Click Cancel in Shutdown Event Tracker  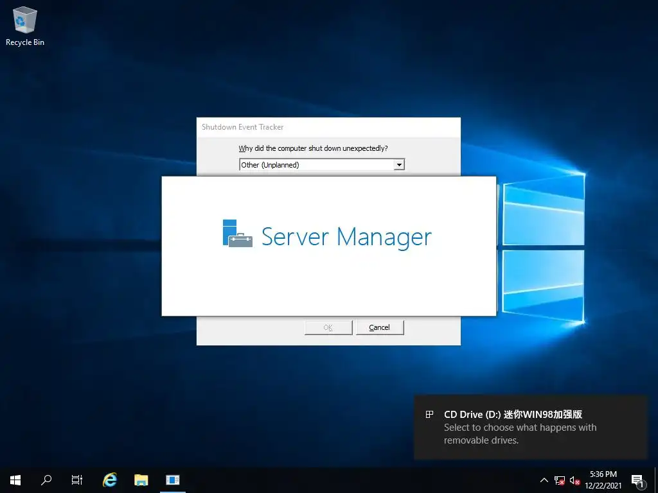pyautogui.click(x=380, y=327)
